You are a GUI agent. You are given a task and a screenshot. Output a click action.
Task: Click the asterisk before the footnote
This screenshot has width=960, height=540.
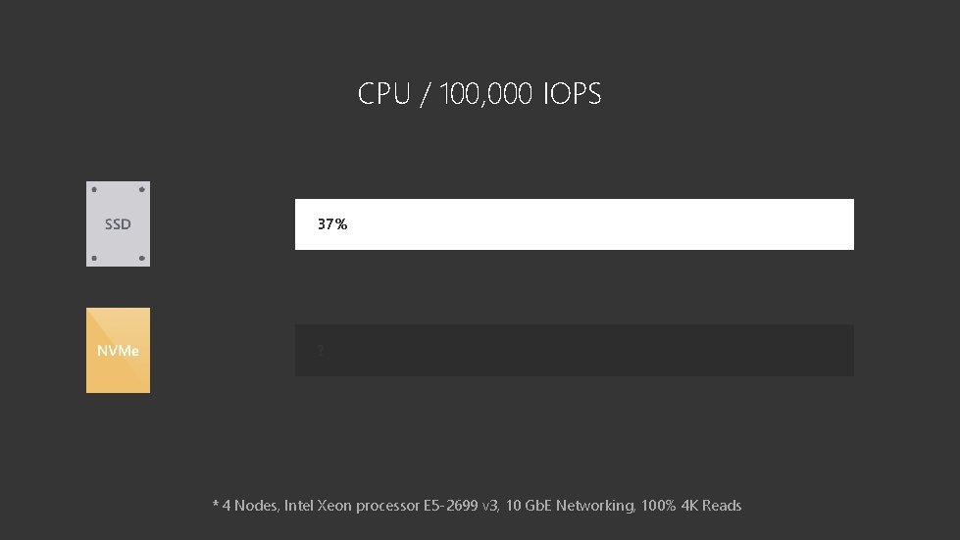pyautogui.click(x=216, y=505)
